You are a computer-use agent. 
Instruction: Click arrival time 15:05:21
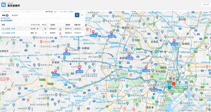click(78, 29)
